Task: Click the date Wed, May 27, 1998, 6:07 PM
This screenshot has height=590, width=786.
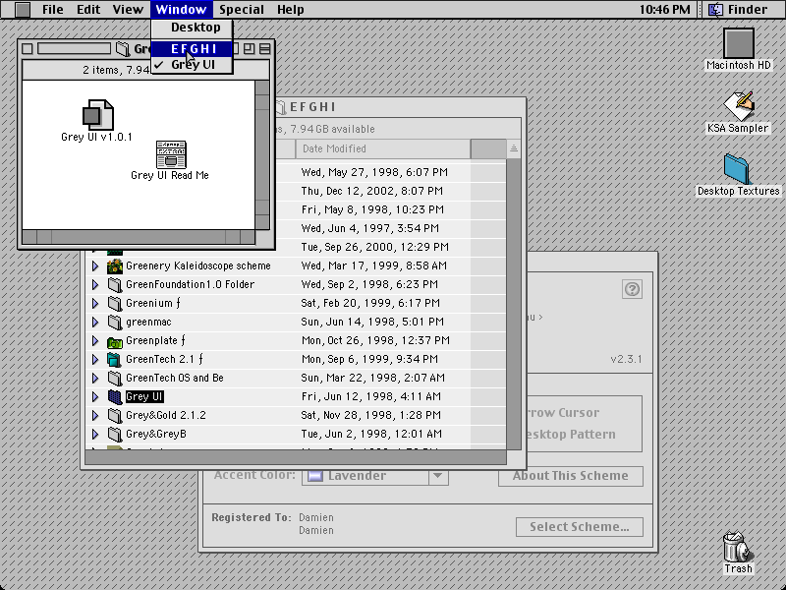Action: click(x=374, y=172)
